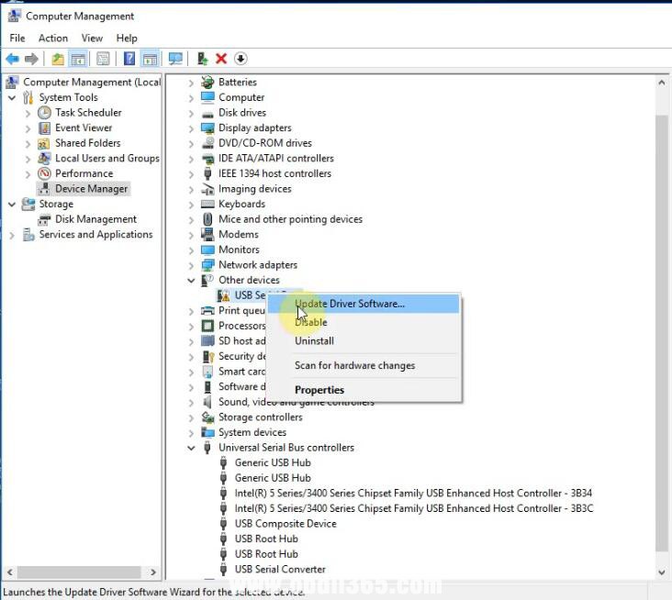Click the Storage controllers icon
Screen dimensions: 672x600
click(207, 417)
